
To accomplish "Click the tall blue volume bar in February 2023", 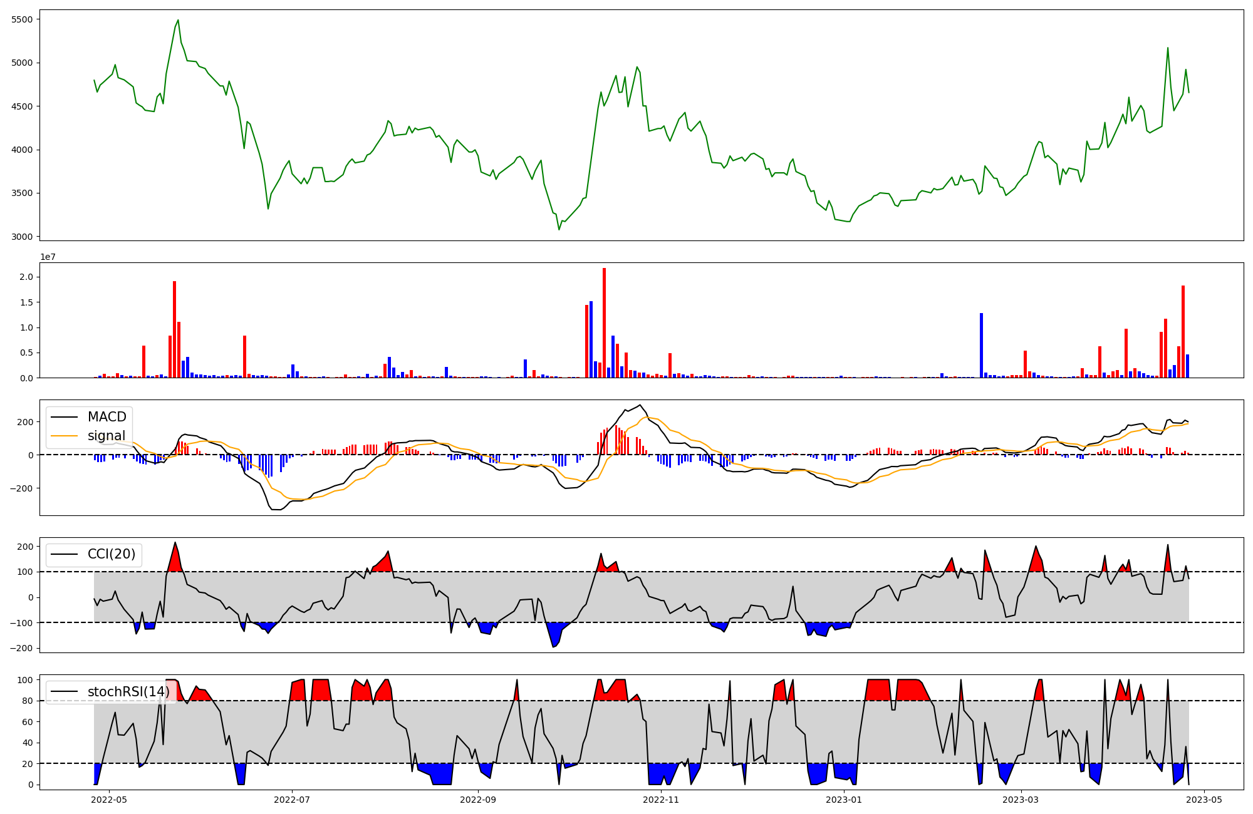I will pyautogui.click(x=981, y=345).
